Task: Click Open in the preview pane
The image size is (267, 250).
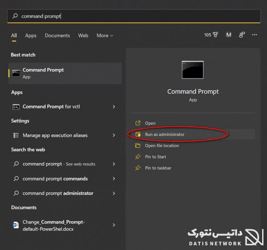Action: 193,123
